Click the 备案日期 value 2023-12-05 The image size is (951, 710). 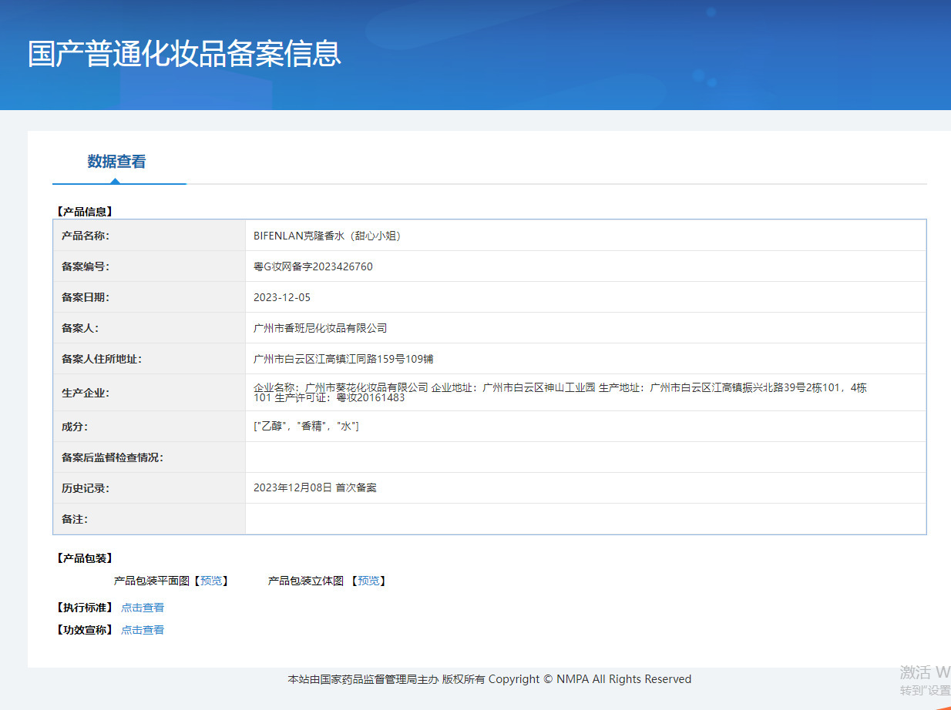(x=282, y=297)
